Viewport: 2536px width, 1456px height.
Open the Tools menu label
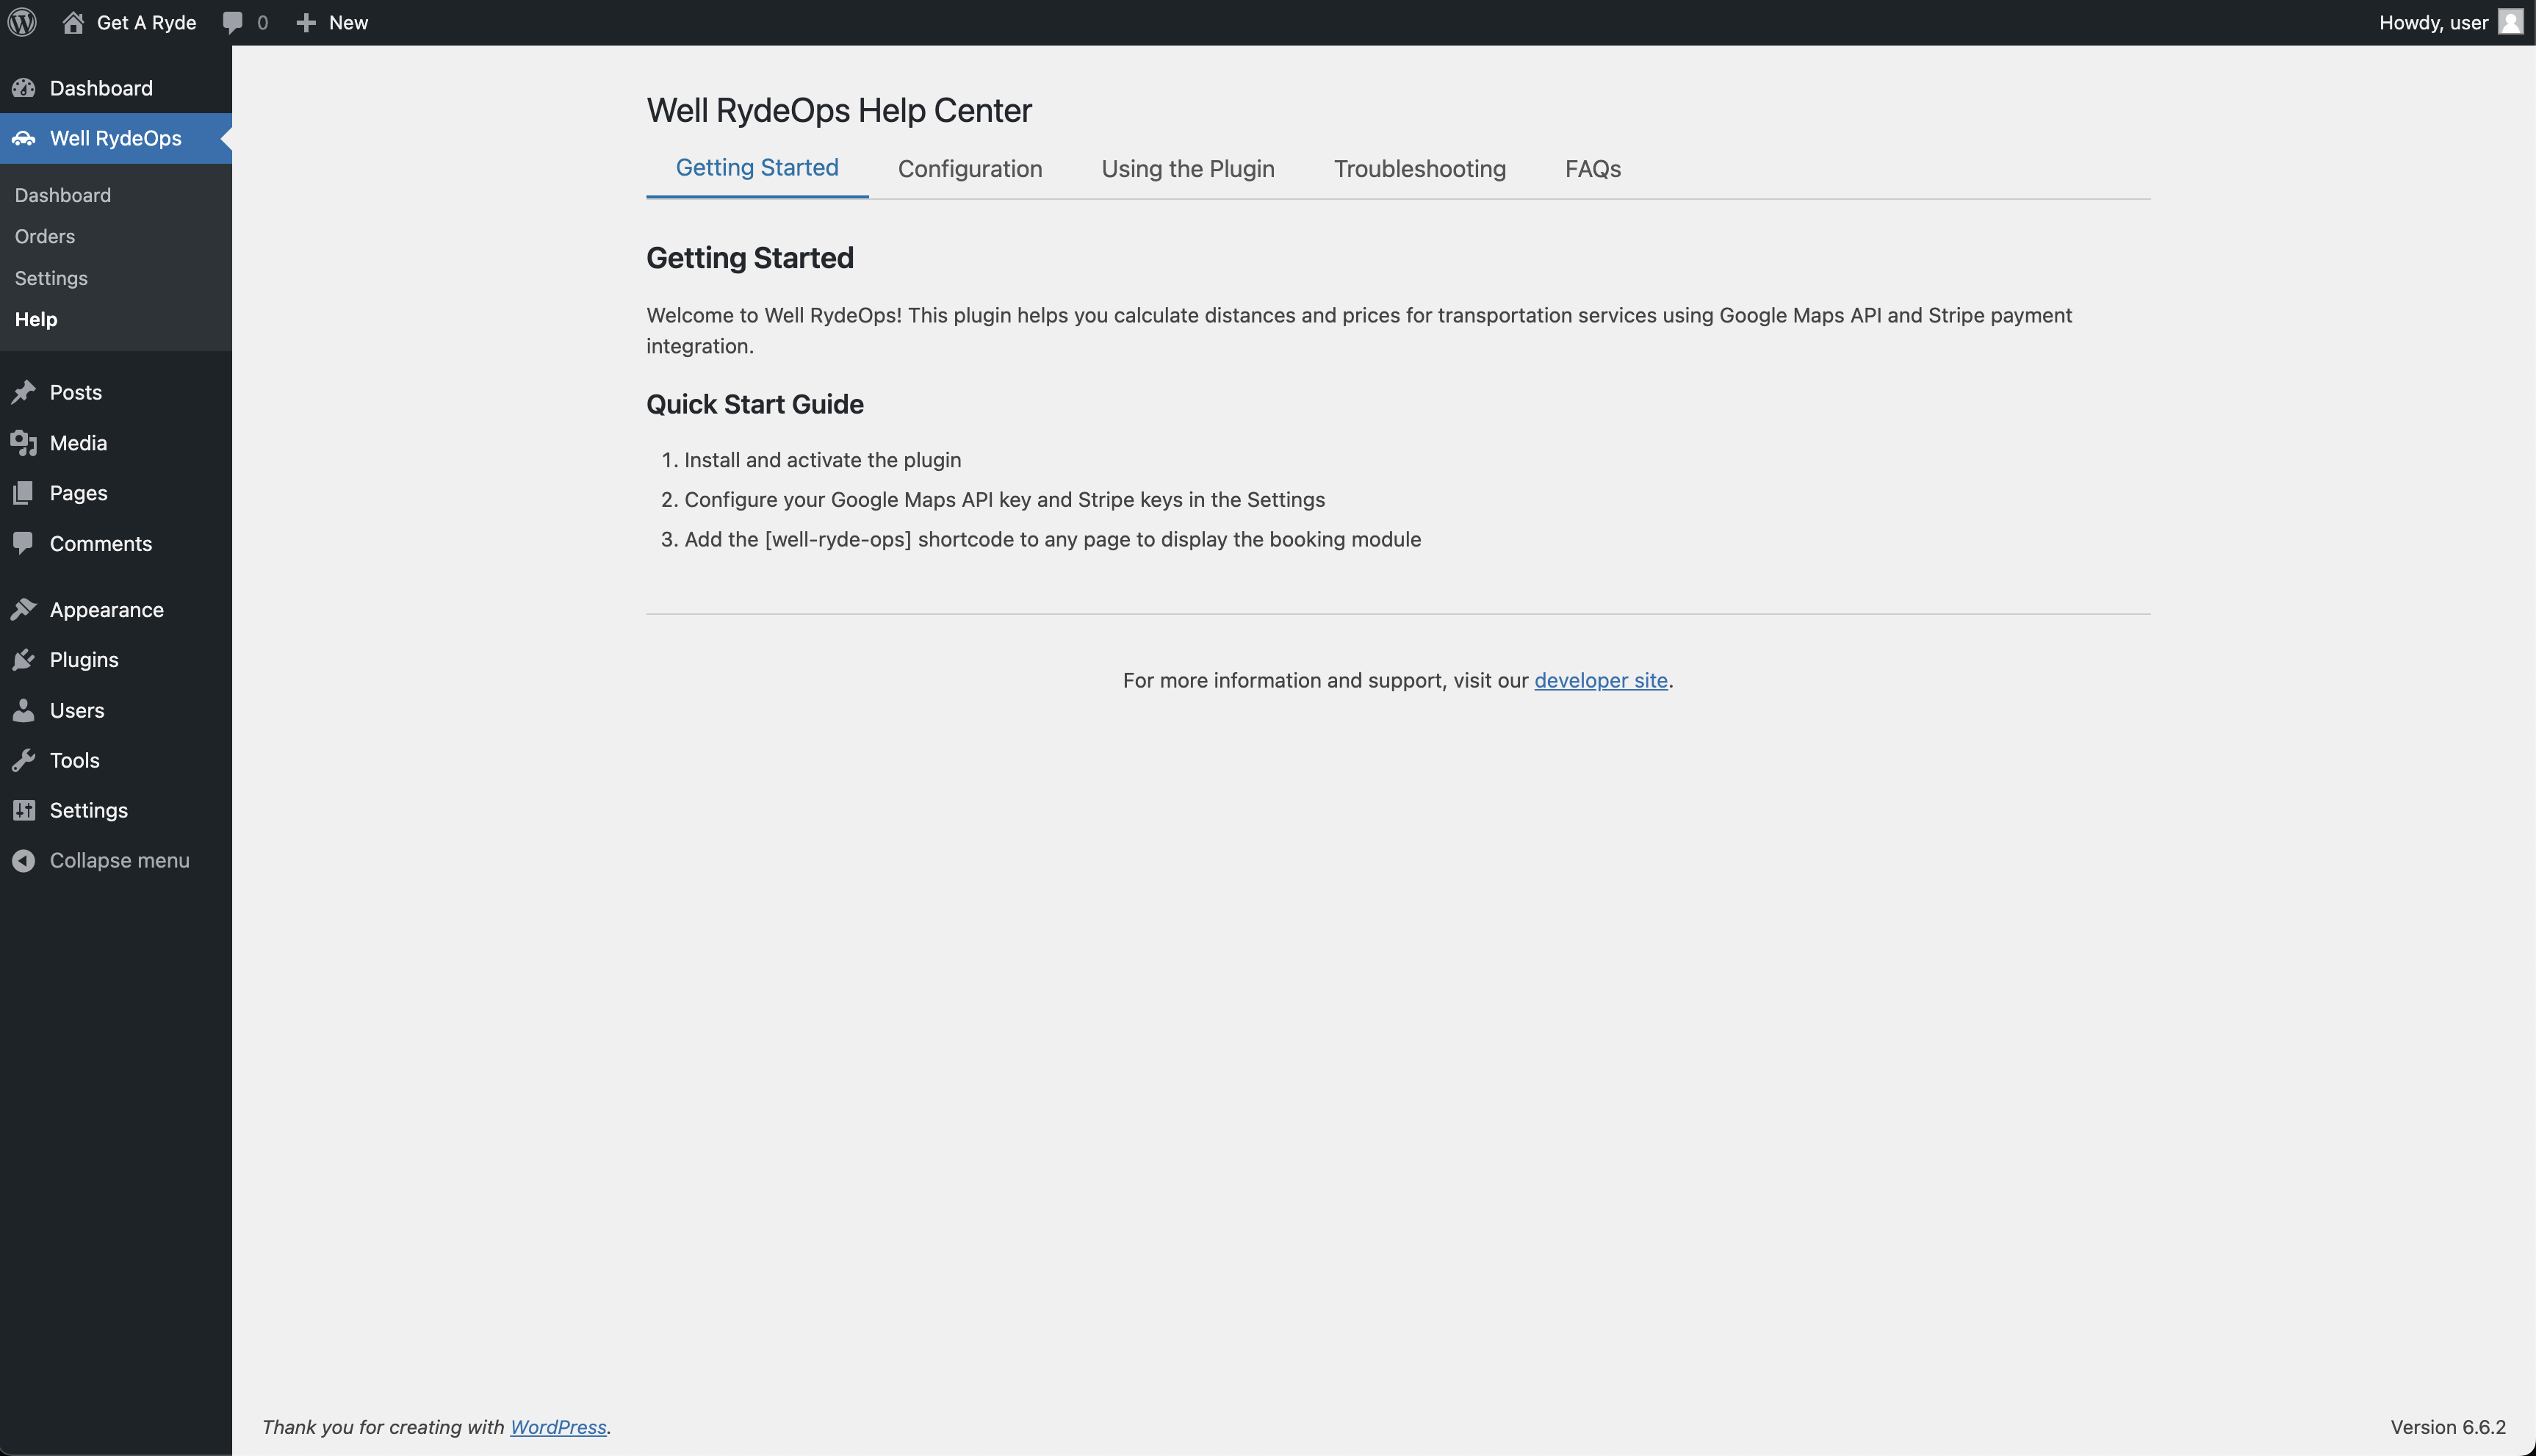point(75,760)
